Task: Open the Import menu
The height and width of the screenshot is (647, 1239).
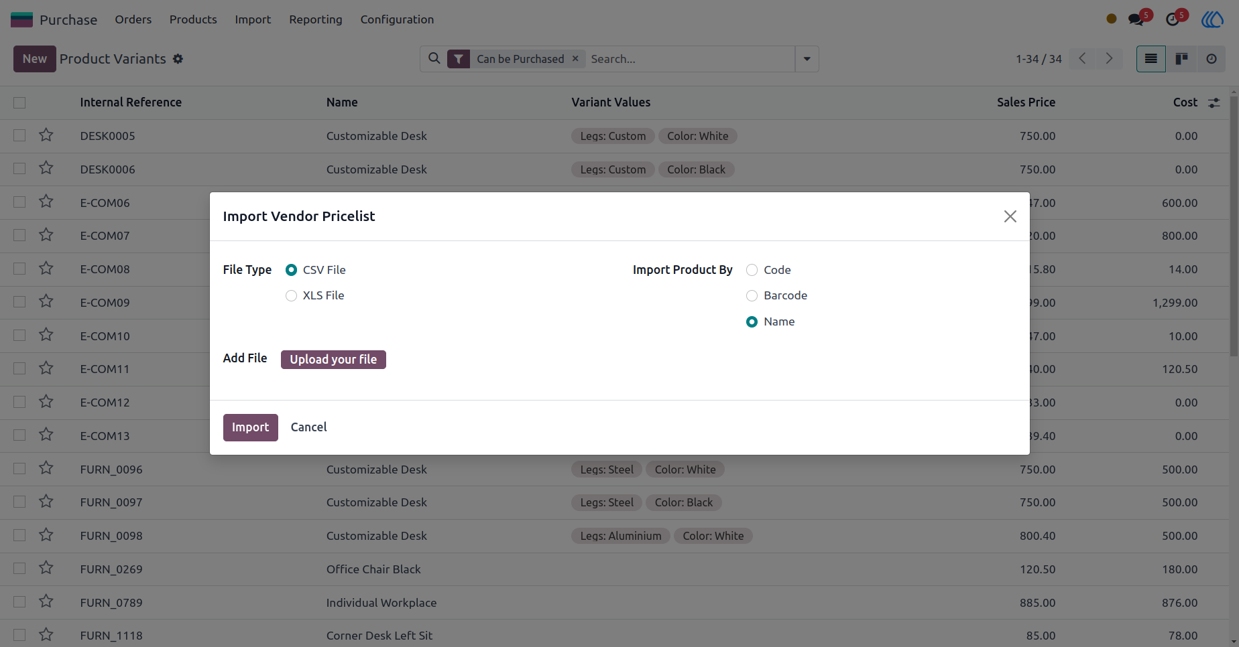Action: [x=253, y=19]
